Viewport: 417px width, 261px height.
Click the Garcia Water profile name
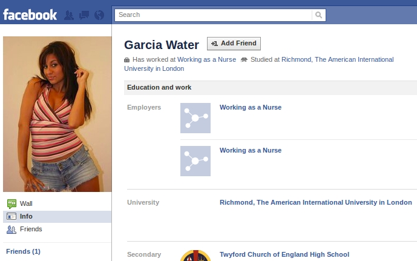click(x=162, y=45)
